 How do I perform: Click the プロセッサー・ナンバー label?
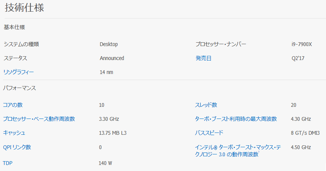tap(221, 44)
